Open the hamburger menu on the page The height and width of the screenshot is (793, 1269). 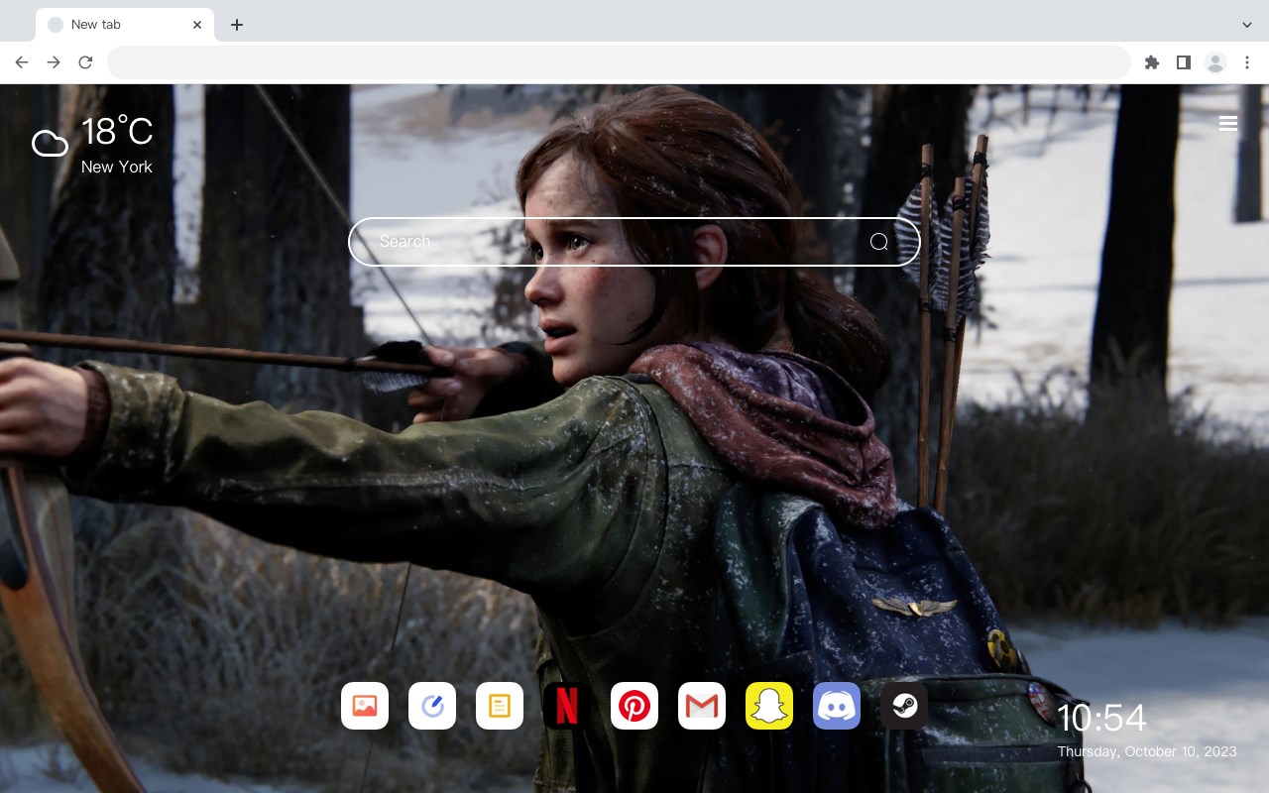[1228, 123]
